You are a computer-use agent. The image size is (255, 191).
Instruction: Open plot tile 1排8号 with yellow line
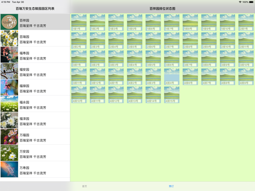[190, 23]
